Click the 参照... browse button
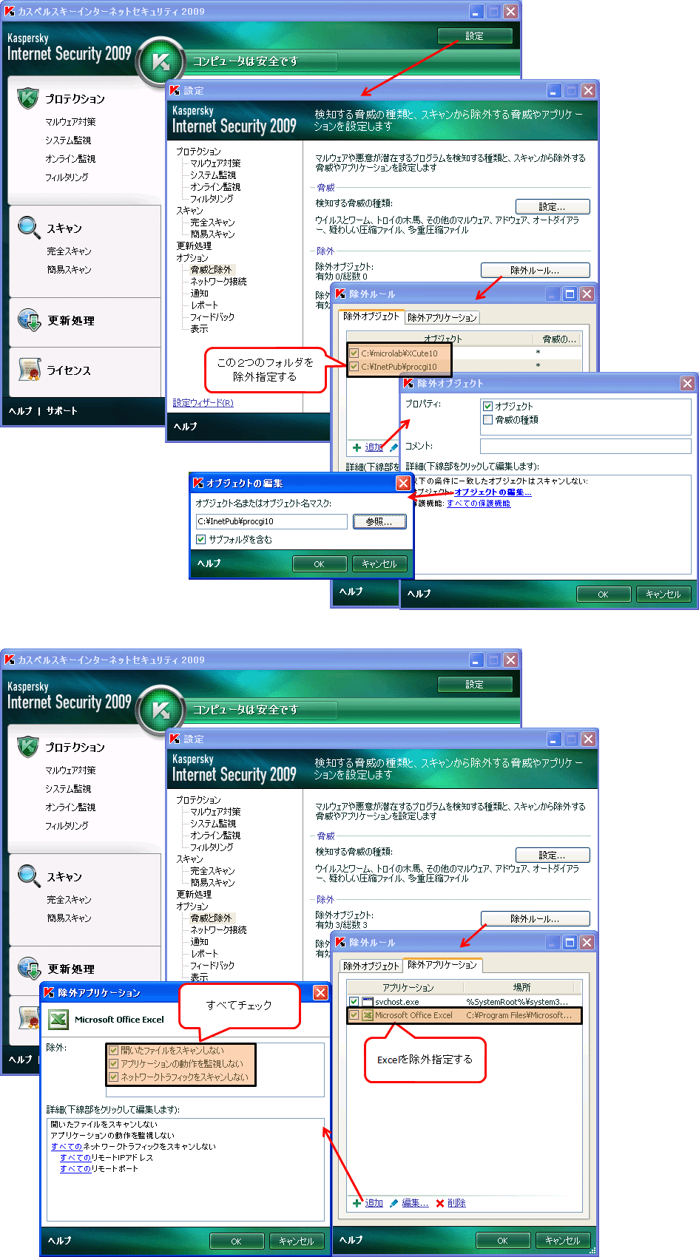The image size is (699, 1257). [379, 522]
